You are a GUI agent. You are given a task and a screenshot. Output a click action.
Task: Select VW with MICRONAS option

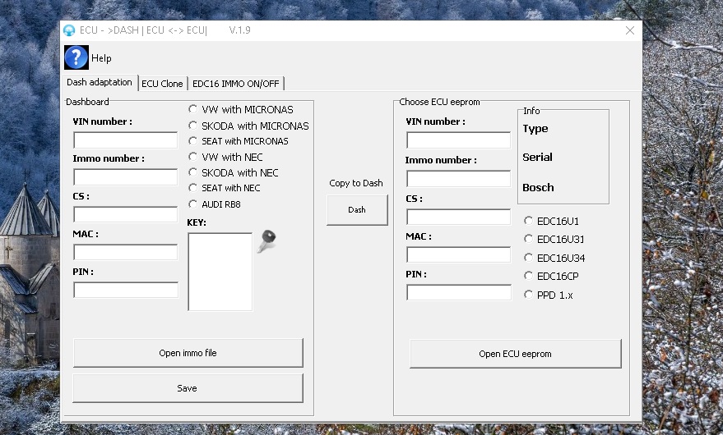[x=193, y=109]
